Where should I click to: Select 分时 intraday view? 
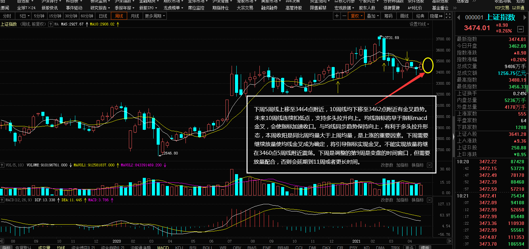click(x=7, y=16)
